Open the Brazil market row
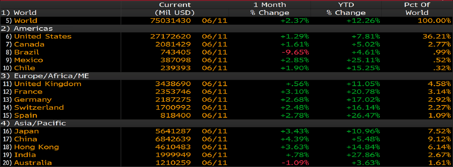This screenshot has height=167, width=453. tap(27, 52)
